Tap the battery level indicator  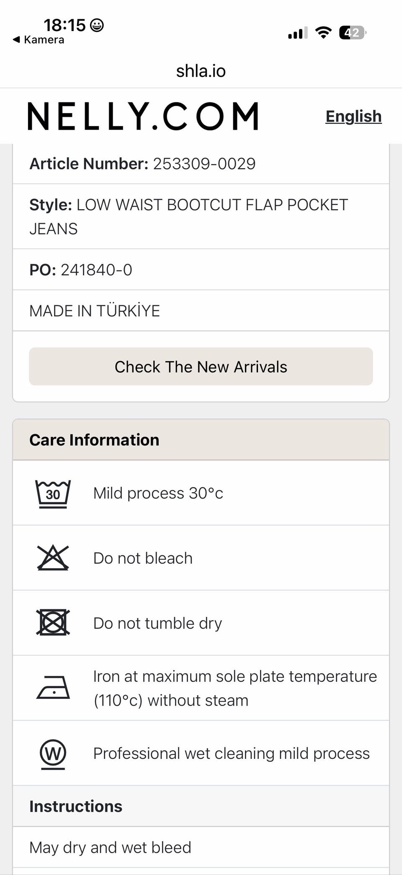tap(353, 32)
